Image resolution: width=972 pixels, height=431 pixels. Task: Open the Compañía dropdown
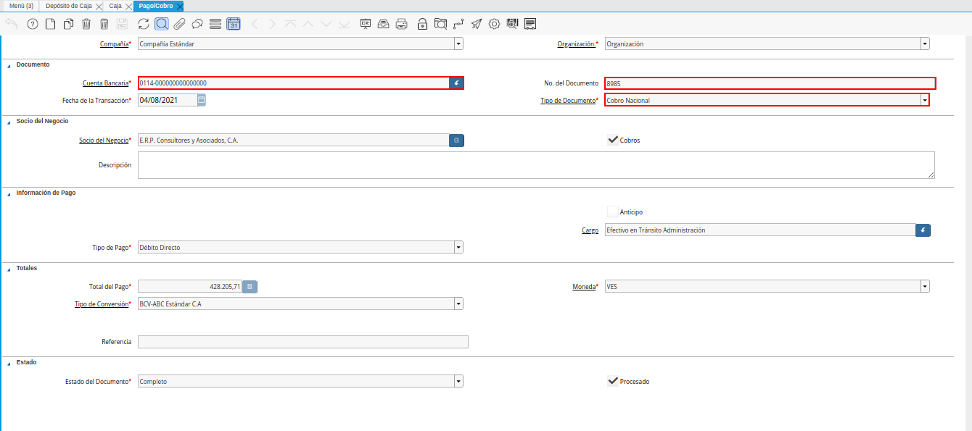pos(458,43)
